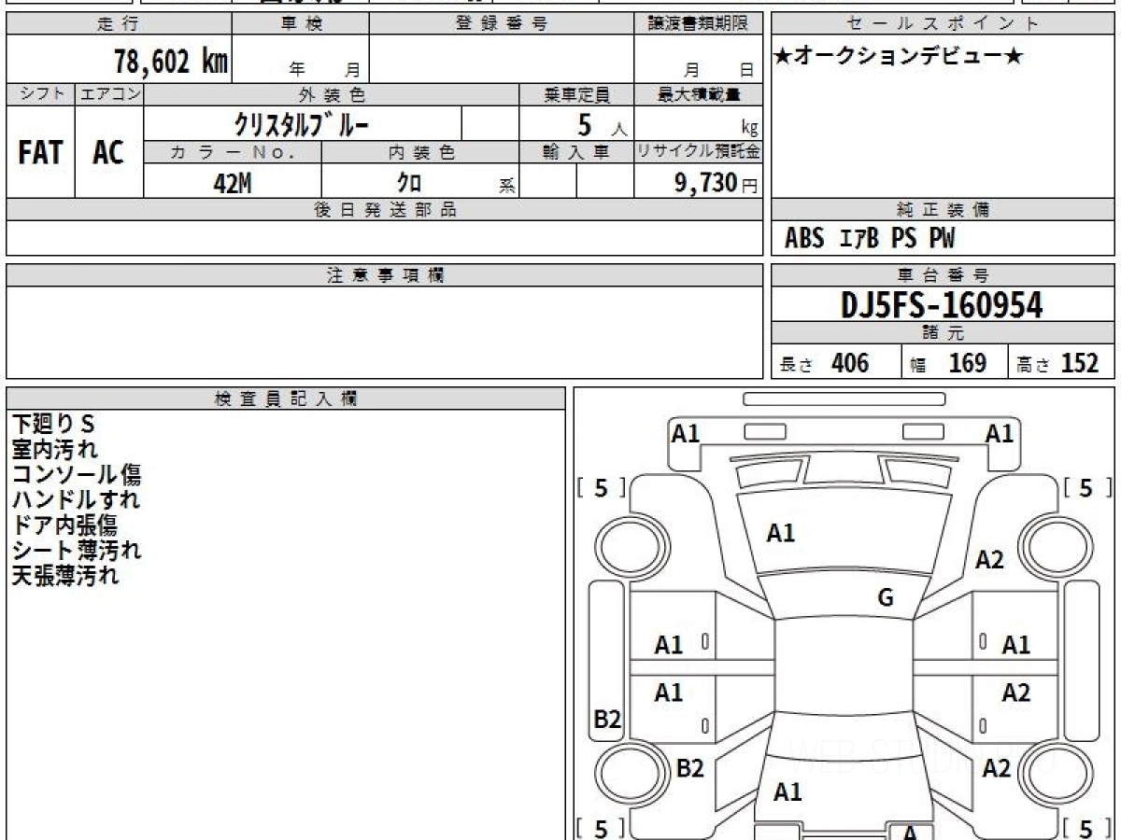Select the セールスポイント heading
Image resolution: width=1121 pixels, height=840 pixels.
944,24
